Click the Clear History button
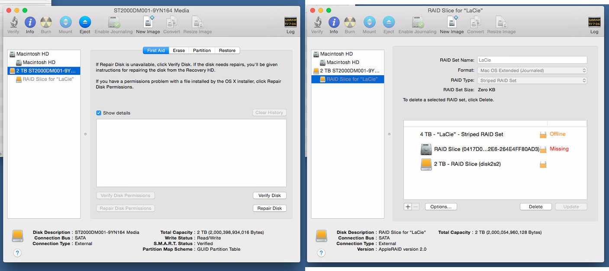The width and height of the screenshot is (609, 271). (269, 113)
